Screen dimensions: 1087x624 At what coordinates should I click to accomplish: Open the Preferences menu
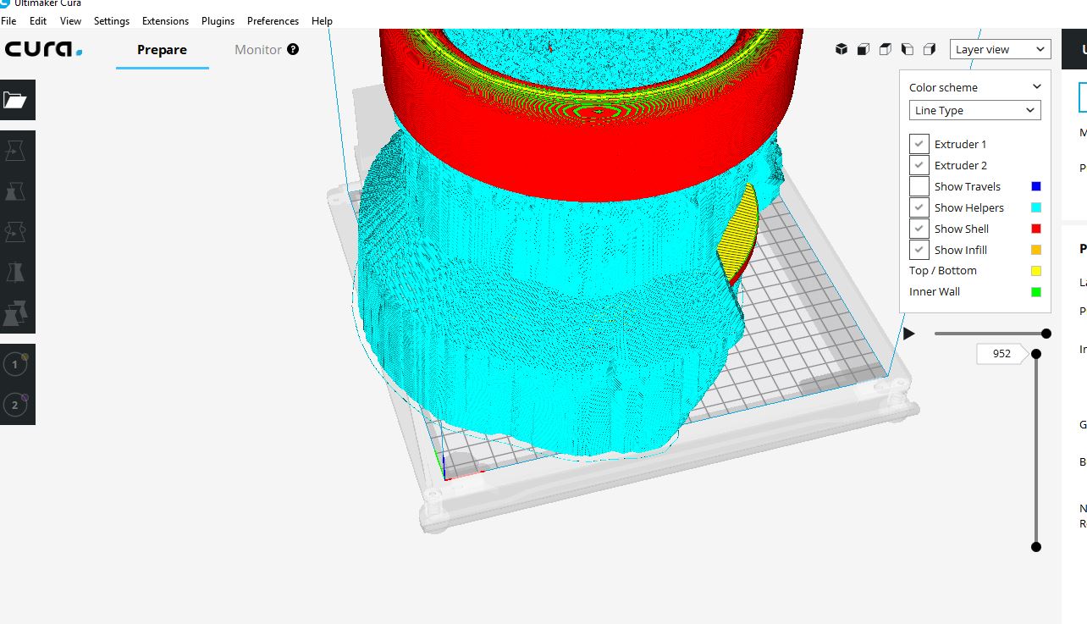point(273,20)
